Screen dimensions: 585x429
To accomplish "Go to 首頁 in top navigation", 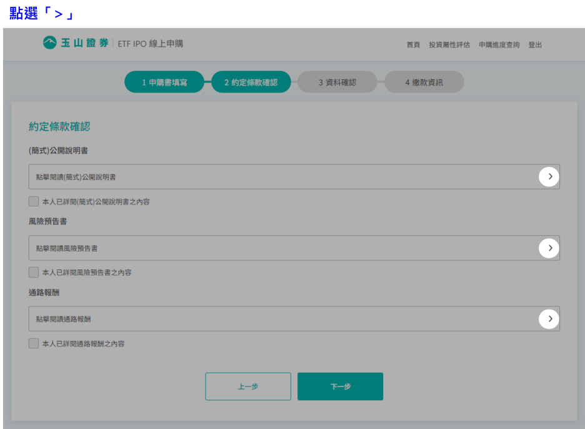I will coord(413,45).
